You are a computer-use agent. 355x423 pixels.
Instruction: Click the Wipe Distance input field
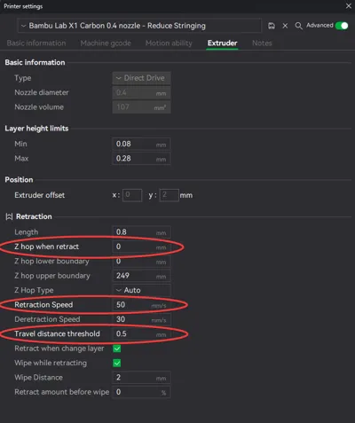point(141,378)
